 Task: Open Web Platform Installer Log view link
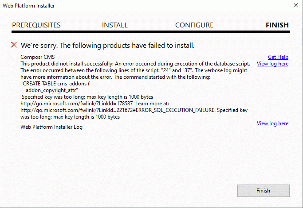tap(272, 123)
